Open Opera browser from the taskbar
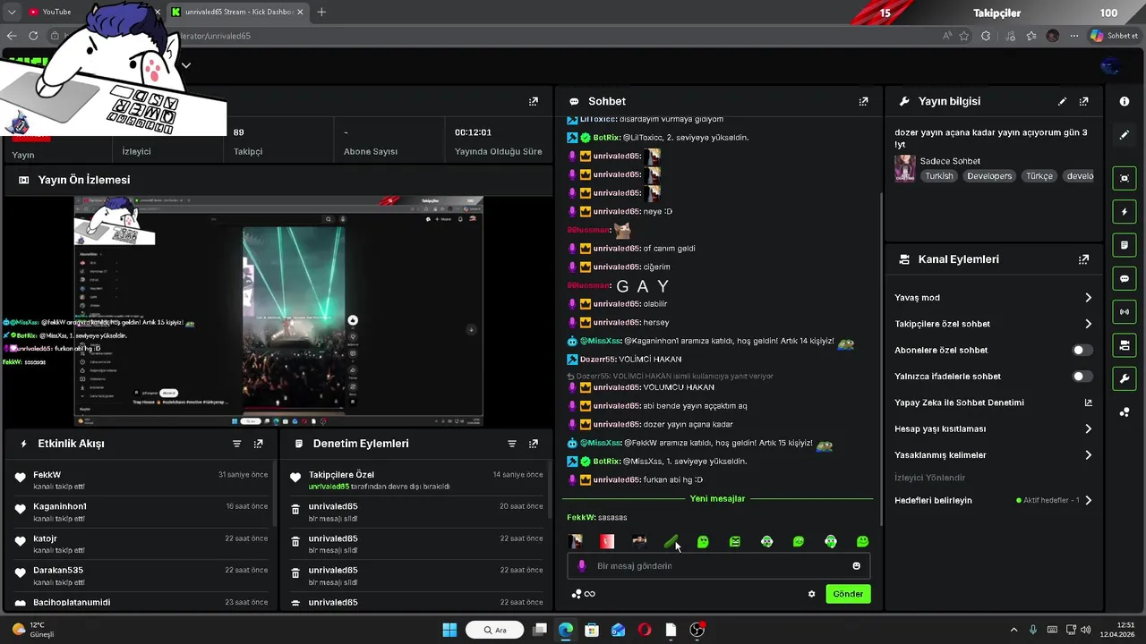The width and height of the screenshot is (1146, 644). [x=645, y=630]
